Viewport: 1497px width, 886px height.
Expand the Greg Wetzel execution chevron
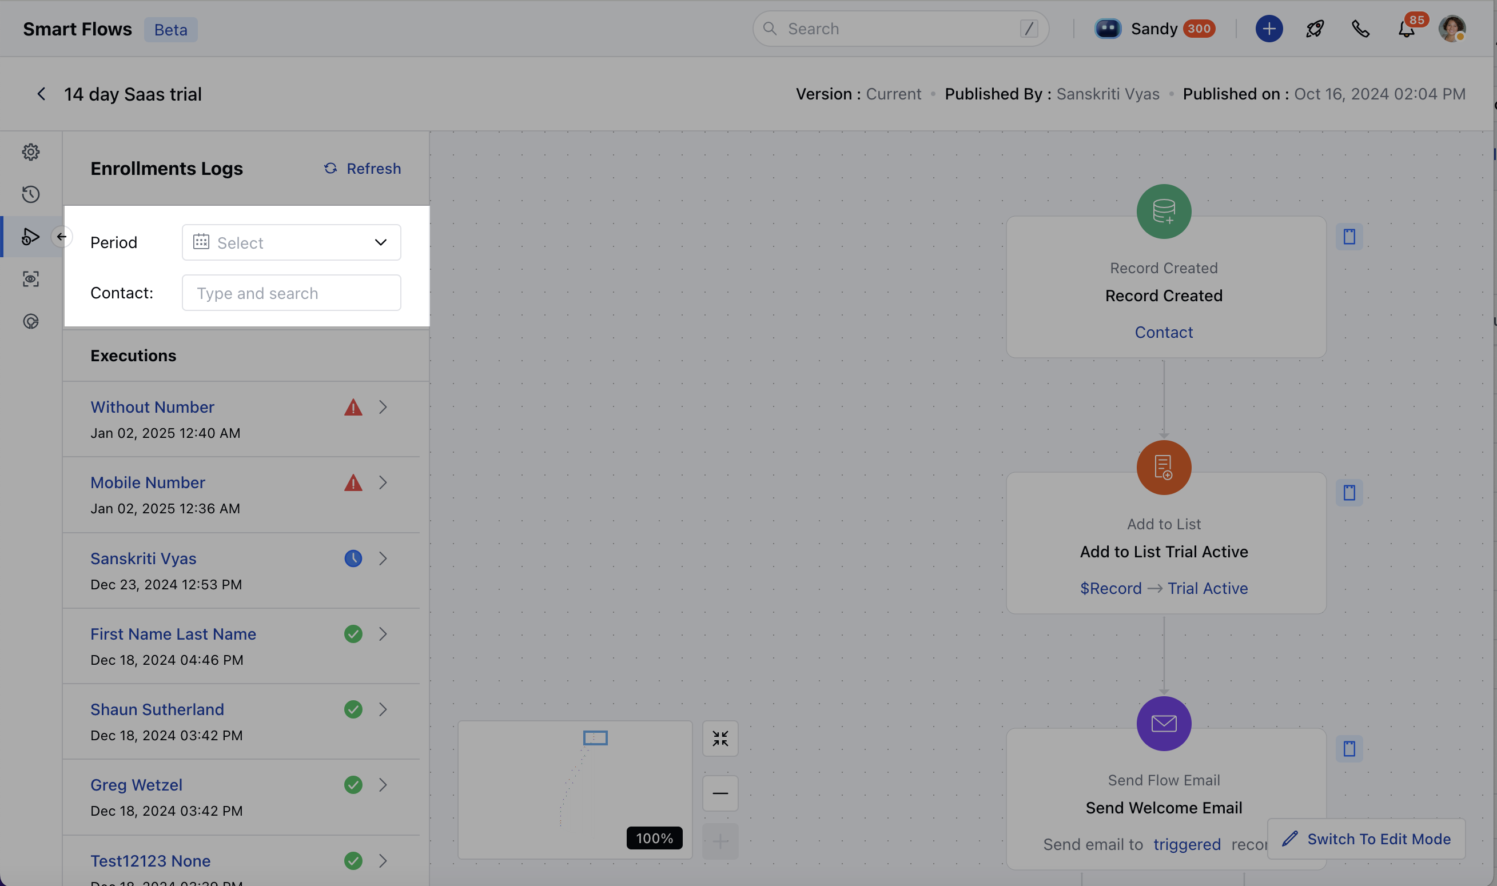click(x=383, y=784)
